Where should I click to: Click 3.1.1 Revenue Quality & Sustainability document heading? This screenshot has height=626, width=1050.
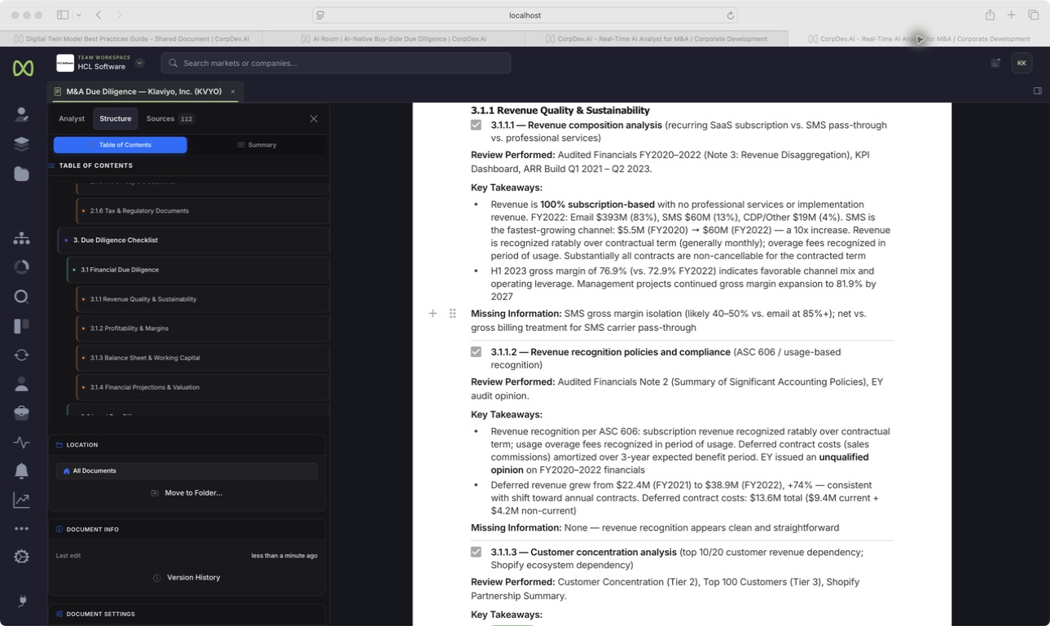coord(560,111)
